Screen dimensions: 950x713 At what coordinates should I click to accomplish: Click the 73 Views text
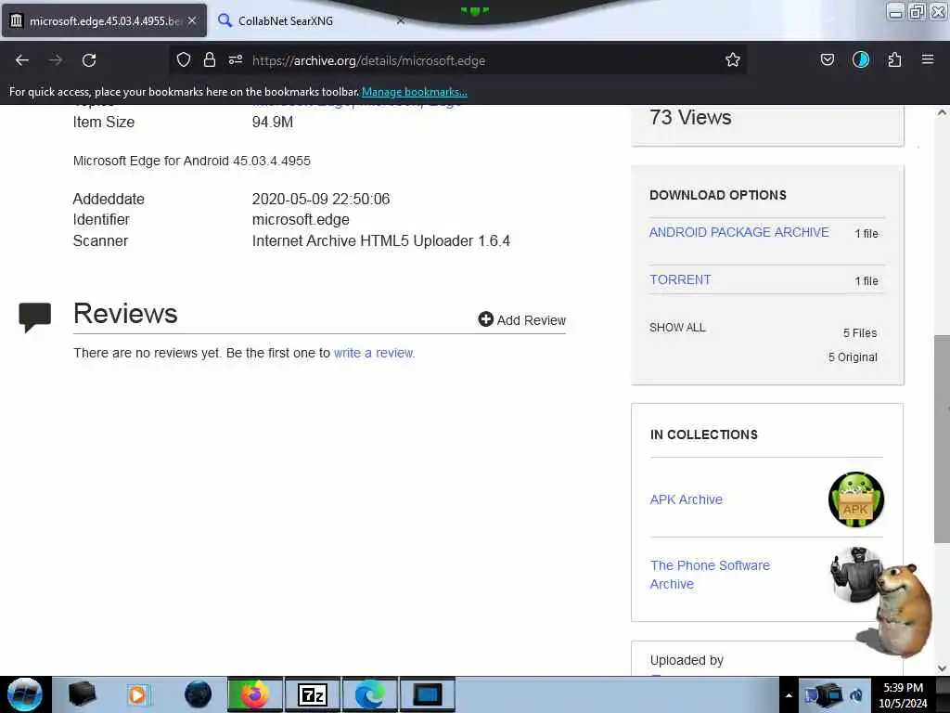click(690, 117)
